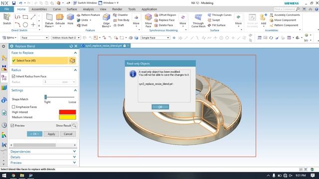Click Pattern Component command
319x179 pixels.
point(284,25)
